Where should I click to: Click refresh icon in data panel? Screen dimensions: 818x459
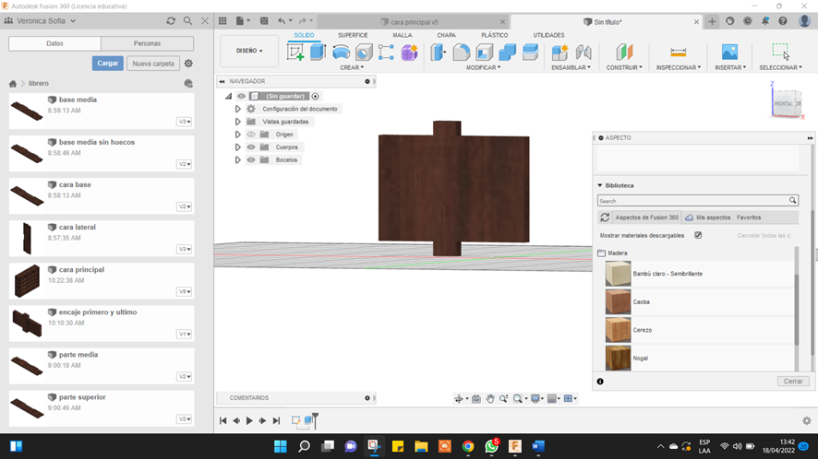(x=171, y=20)
